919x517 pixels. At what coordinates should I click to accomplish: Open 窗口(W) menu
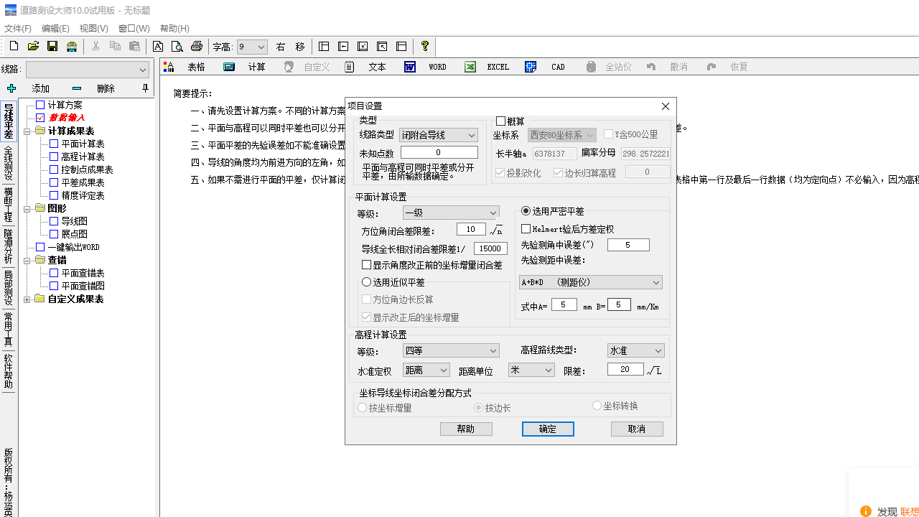point(134,29)
